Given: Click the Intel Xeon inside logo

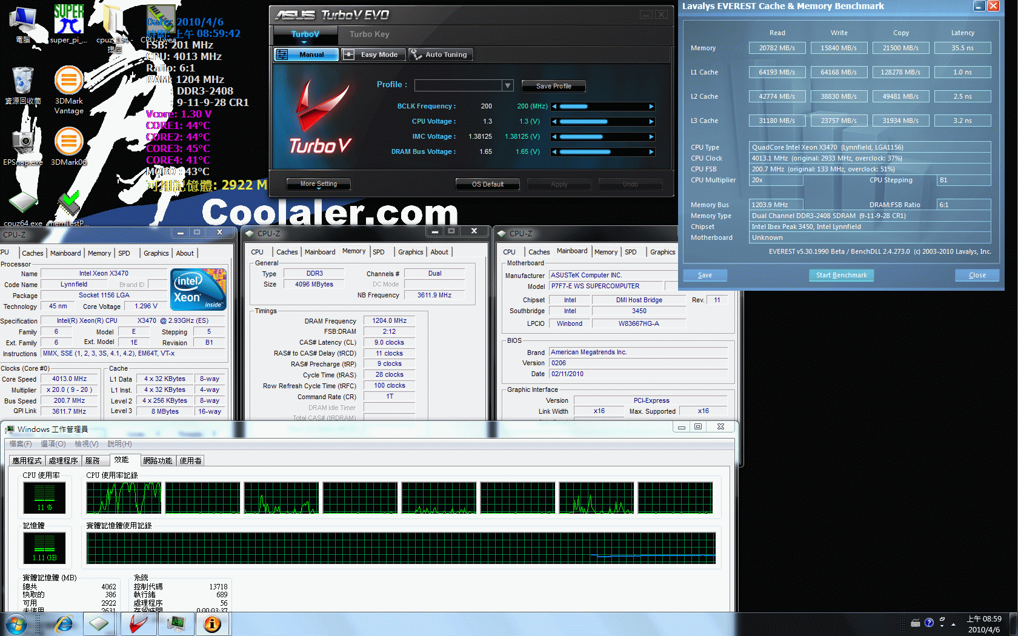Looking at the screenshot, I should coord(198,290).
